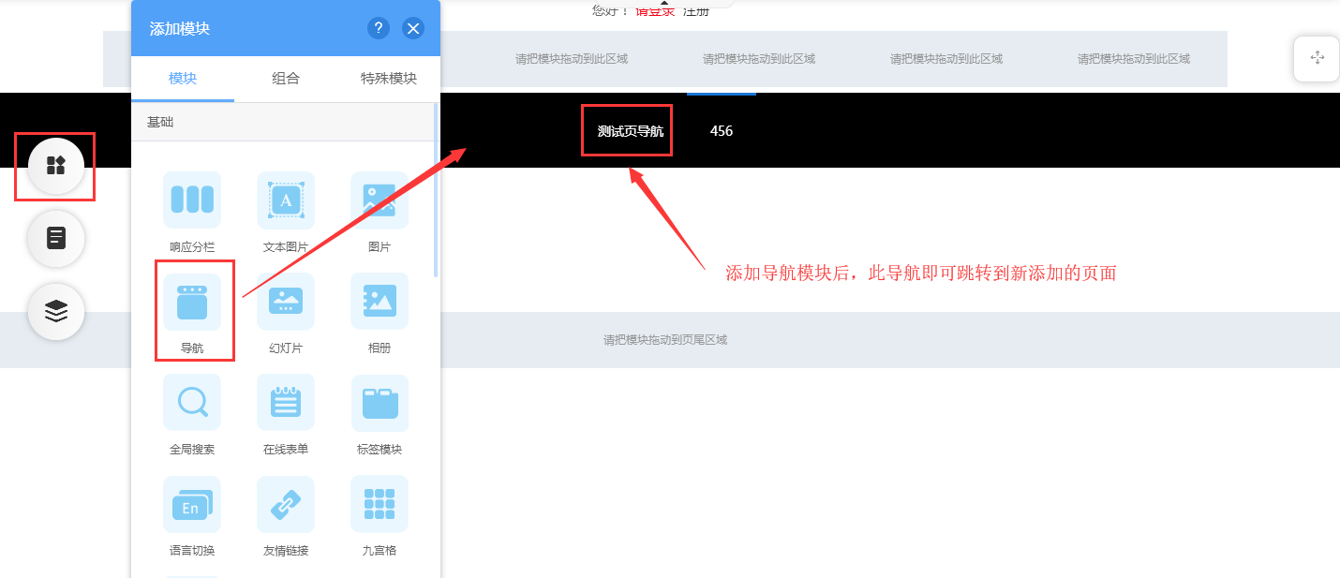Select the 相册 album module icon

point(380,302)
